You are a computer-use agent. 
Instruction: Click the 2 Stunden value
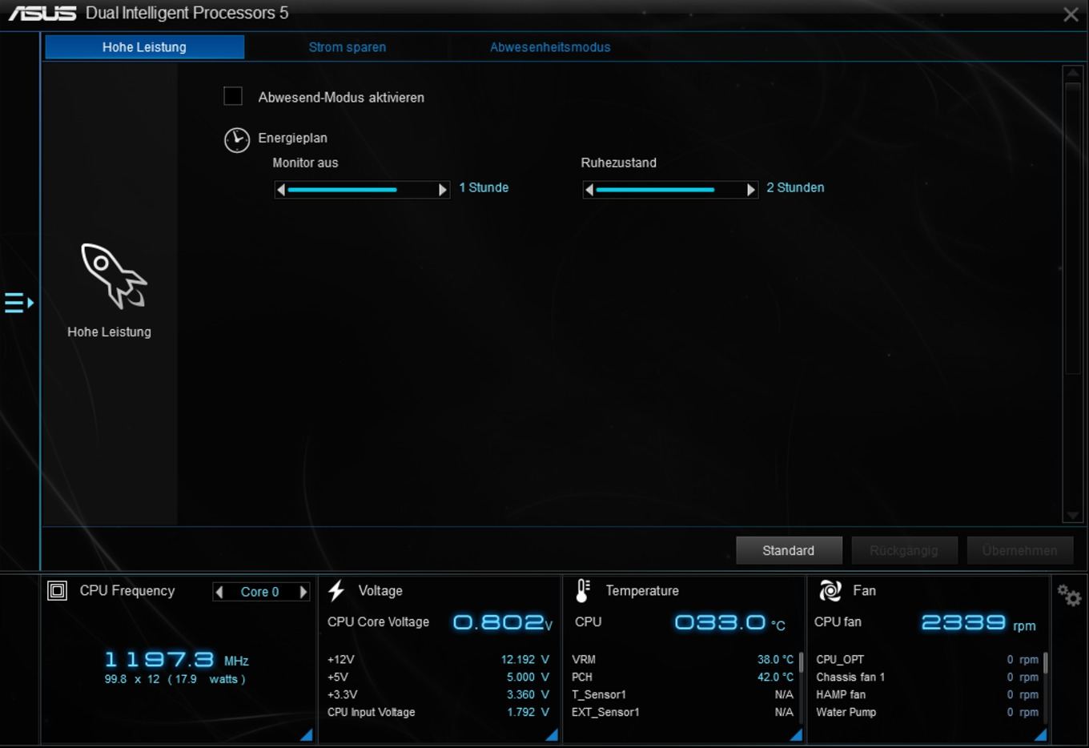tap(795, 187)
